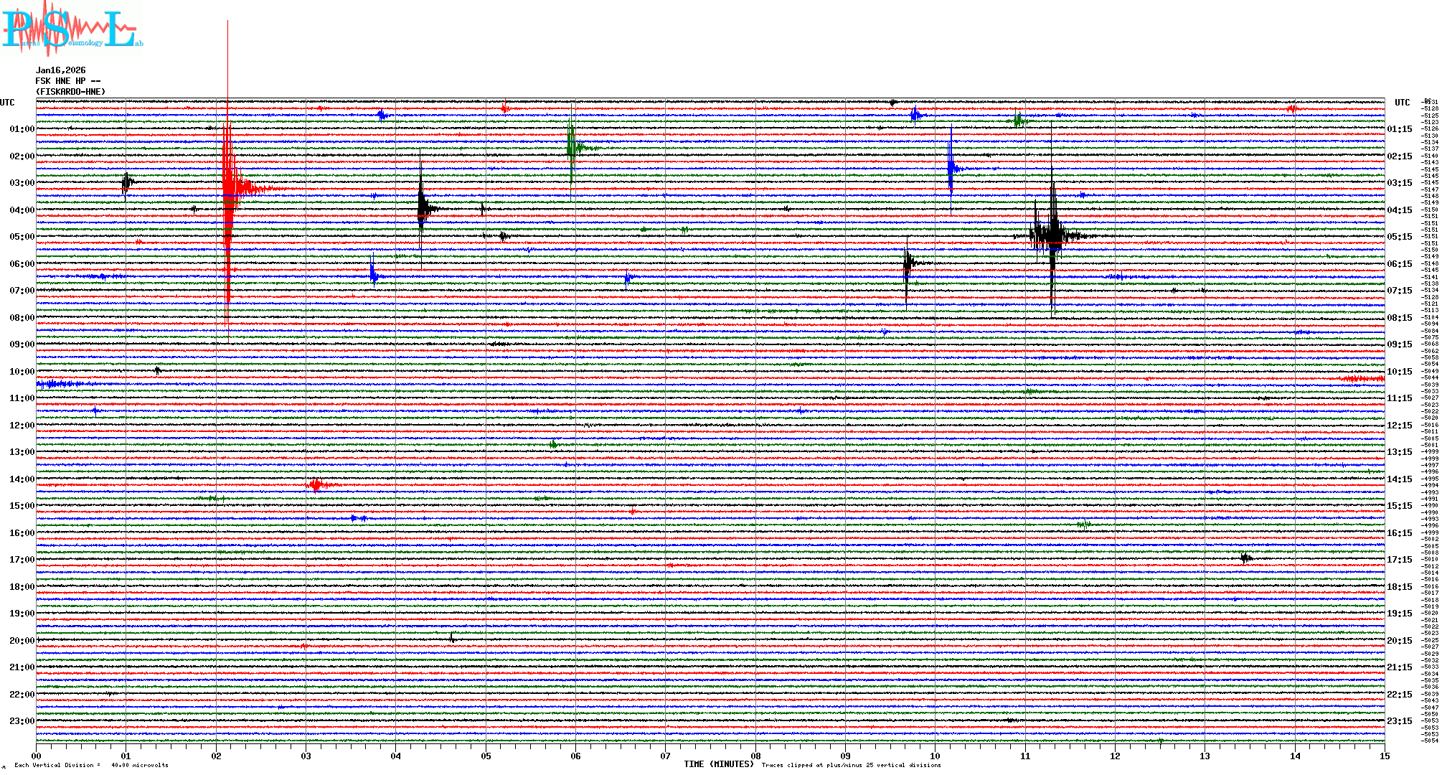Click the 07 minute tick on bottom axis
The height and width of the screenshot is (775, 1442).
(x=665, y=756)
